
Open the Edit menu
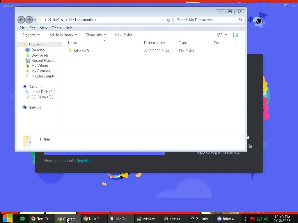32,28
